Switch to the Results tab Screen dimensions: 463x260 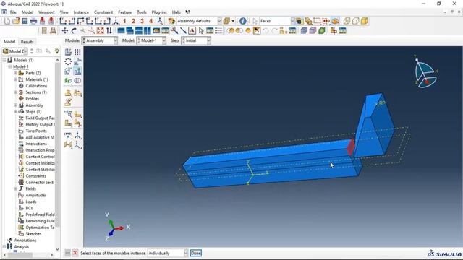pos(27,42)
